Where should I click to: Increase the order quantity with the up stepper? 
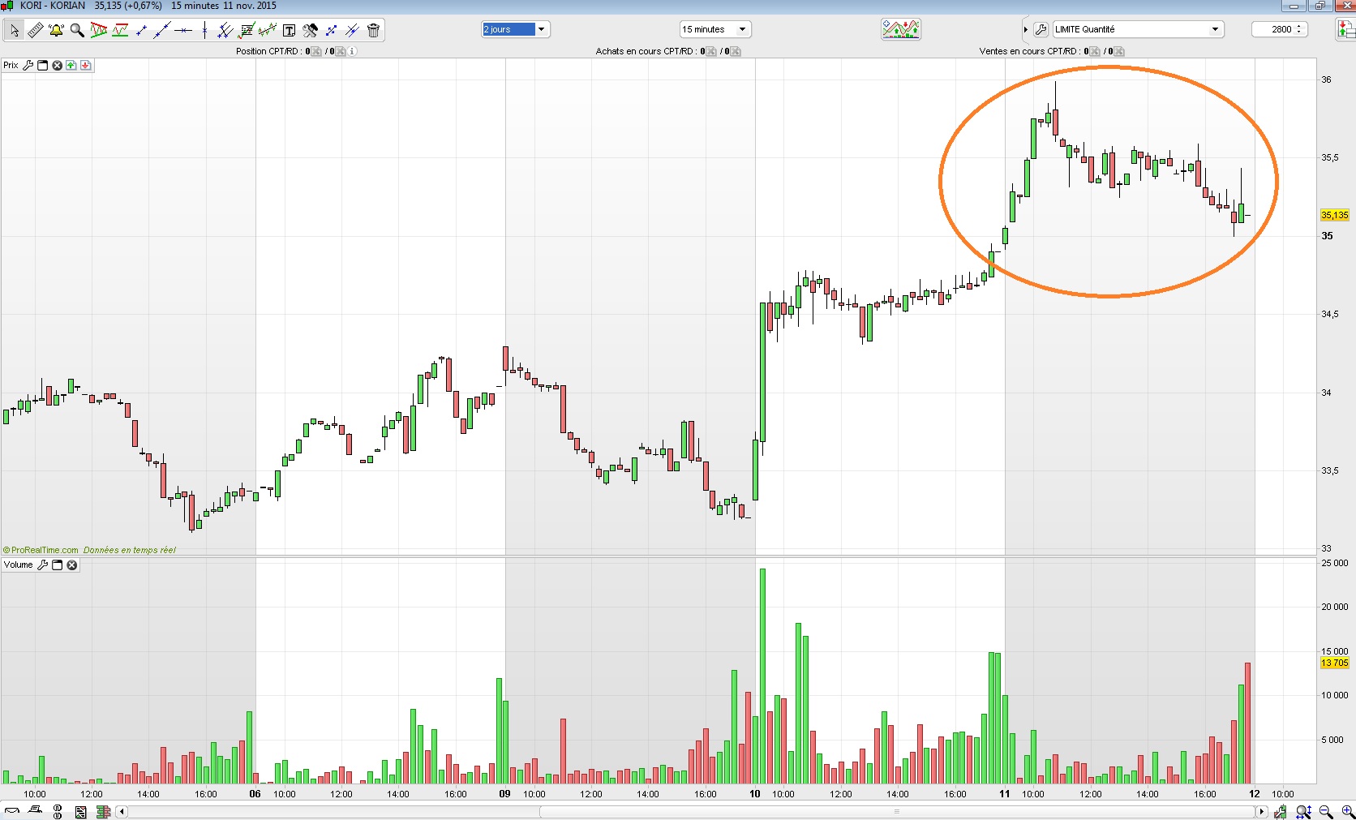click(1299, 26)
